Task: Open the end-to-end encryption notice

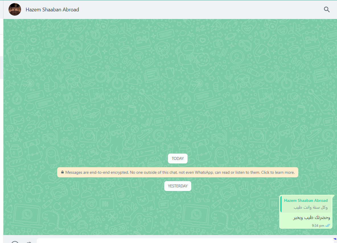Action: (x=178, y=172)
